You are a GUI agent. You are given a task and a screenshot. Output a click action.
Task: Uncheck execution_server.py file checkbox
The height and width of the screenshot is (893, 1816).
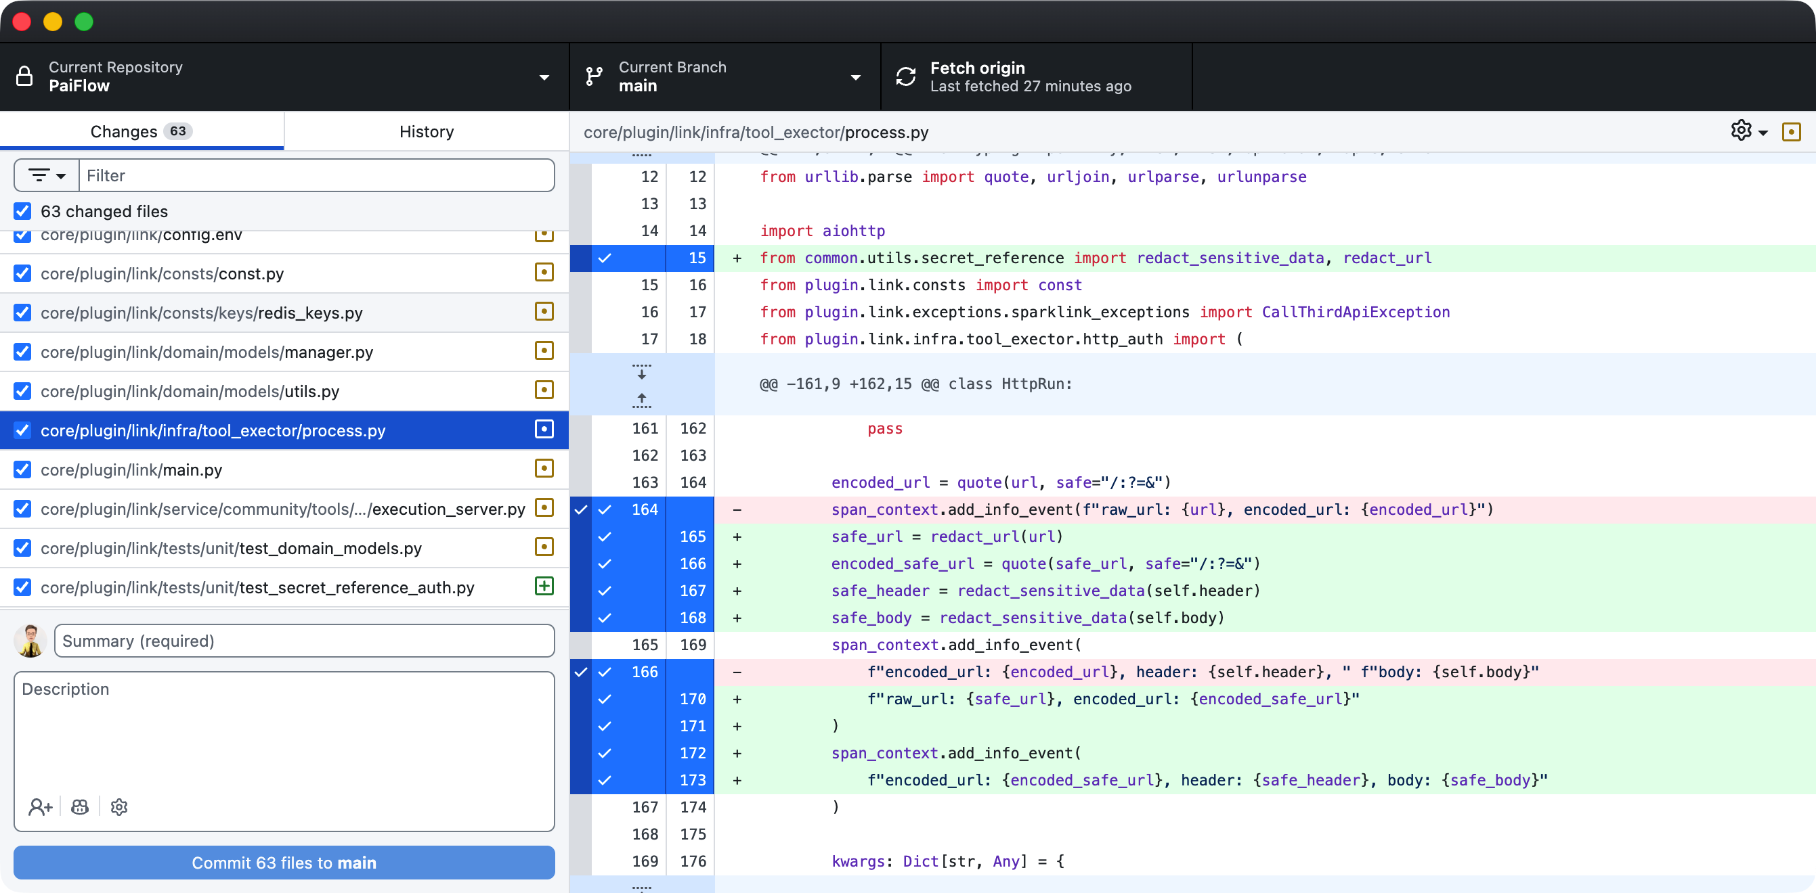22,509
